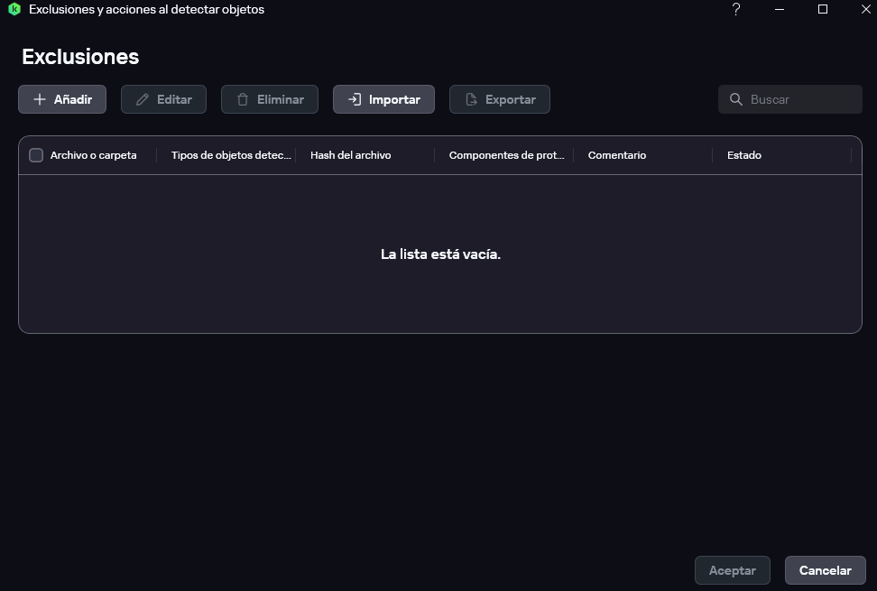The image size is (877, 591).
Task: Click the plus icon on Añadir button
Action: pos(39,99)
